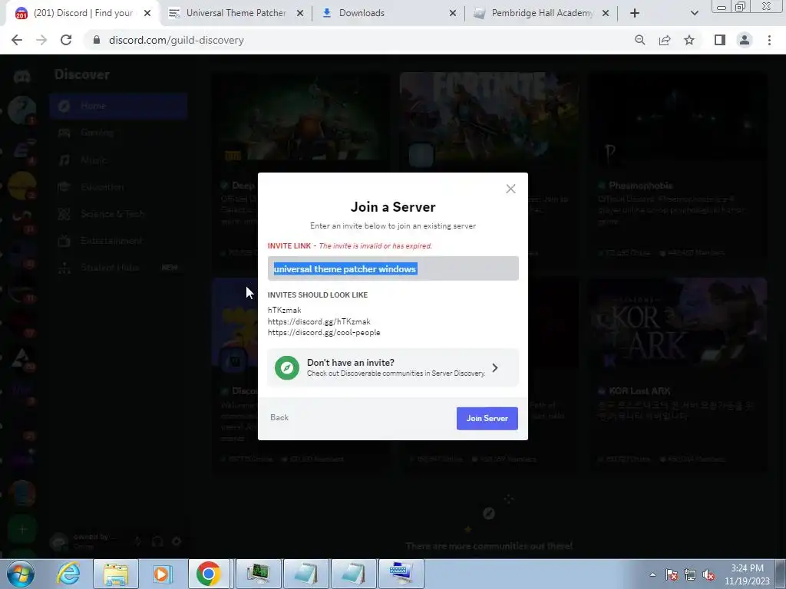
Task: Close the Join a Server dialog
Action: click(510, 189)
